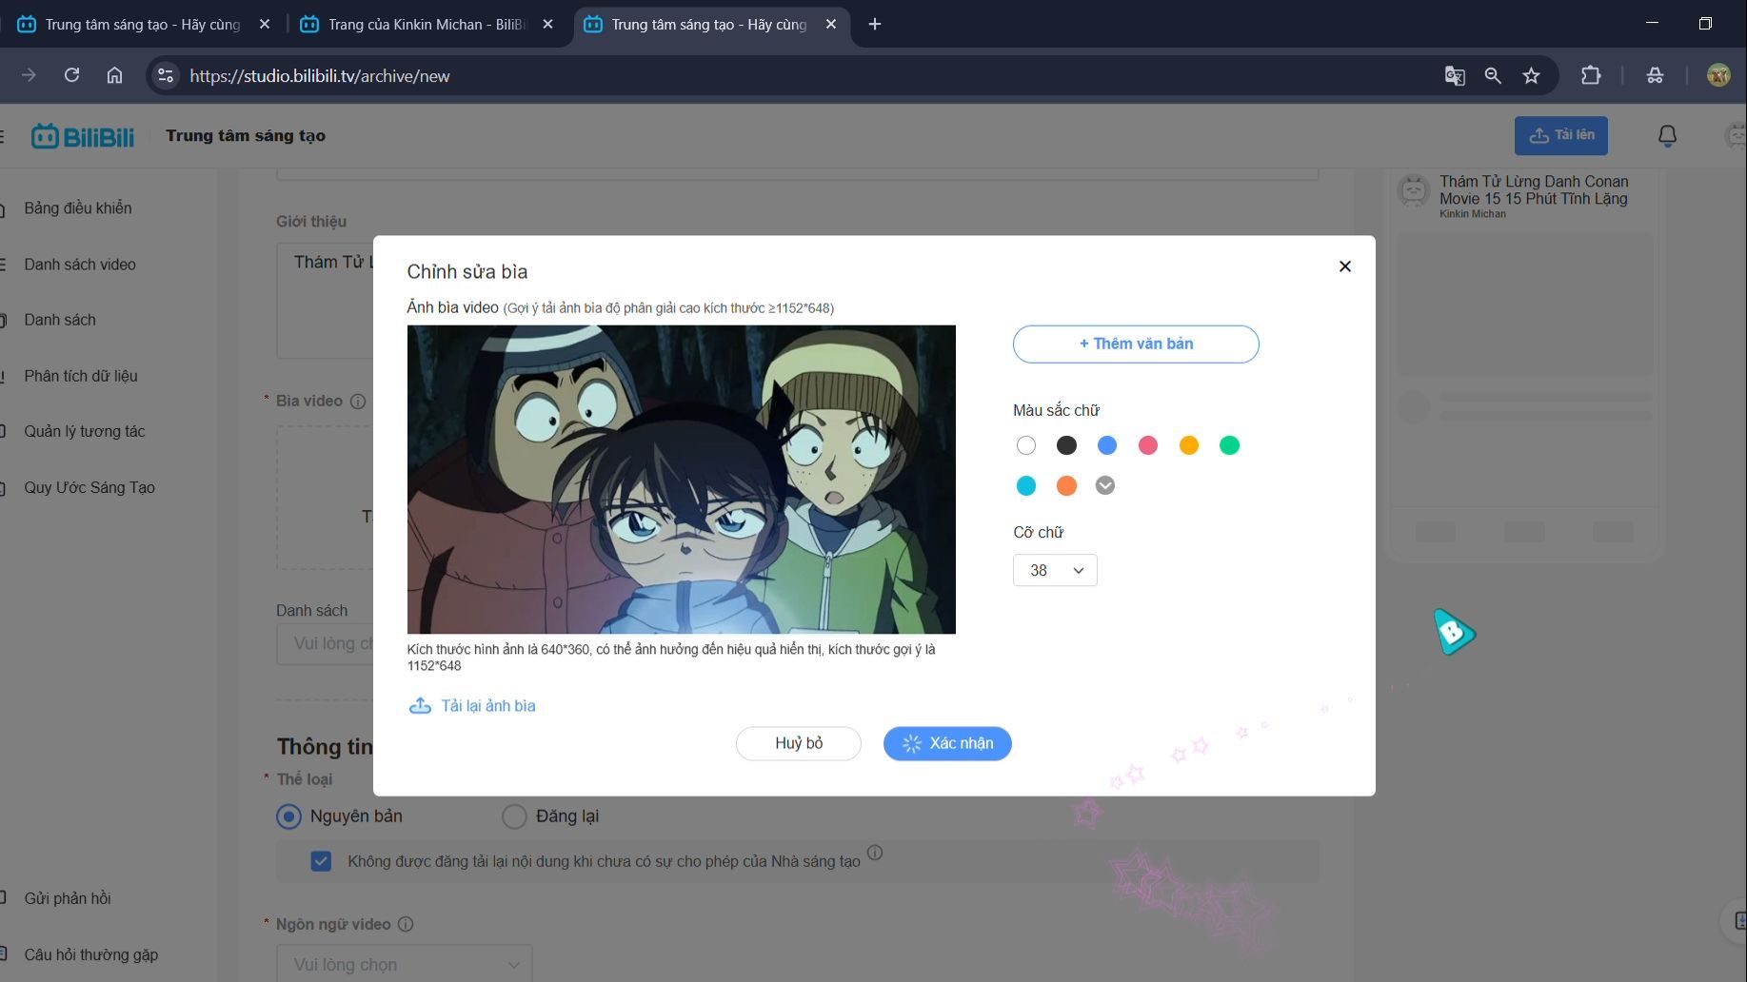
Task: Click the BiliBili logo
Action: (83, 136)
